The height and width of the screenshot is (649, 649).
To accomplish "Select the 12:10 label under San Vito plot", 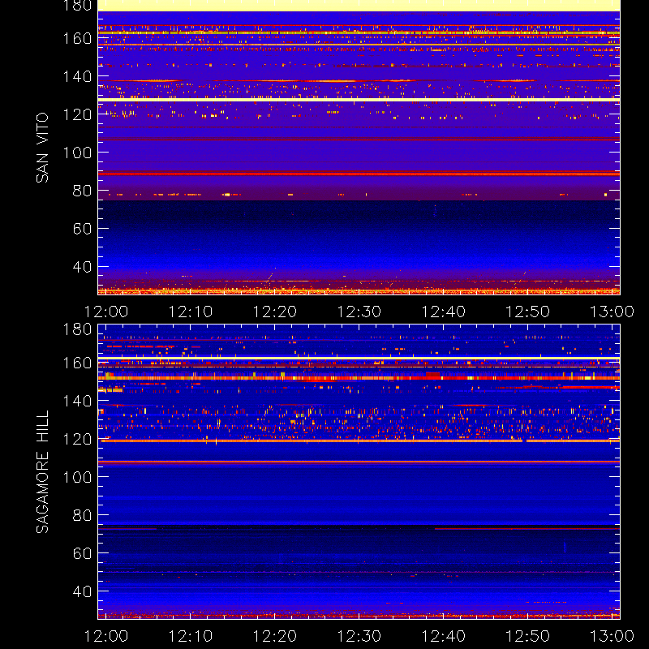I will [191, 312].
